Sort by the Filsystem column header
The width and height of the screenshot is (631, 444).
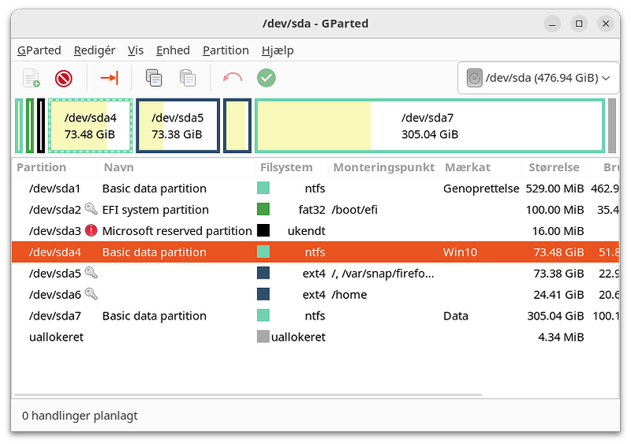click(x=286, y=167)
